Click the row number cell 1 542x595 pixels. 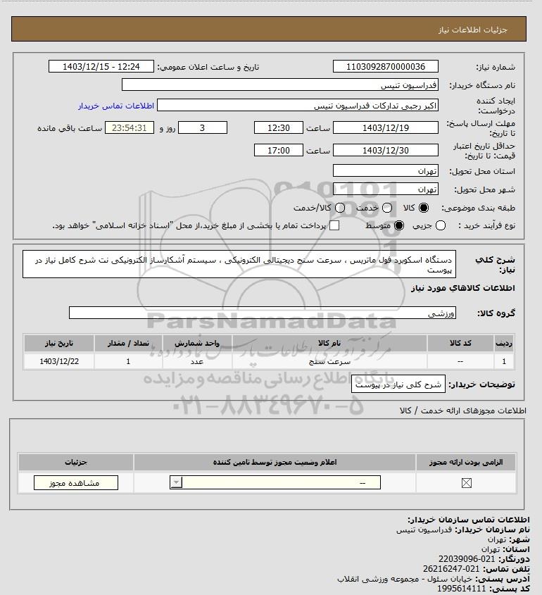504,361
